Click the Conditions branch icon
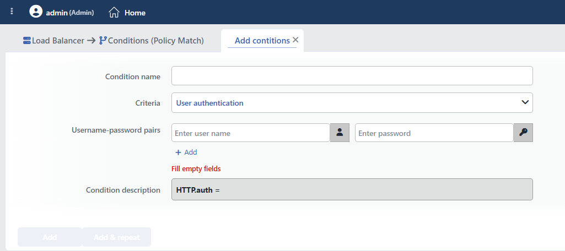 pyautogui.click(x=103, y=40)
